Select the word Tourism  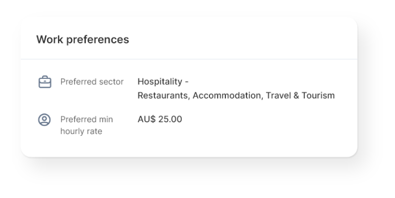[x=318, y=96]
